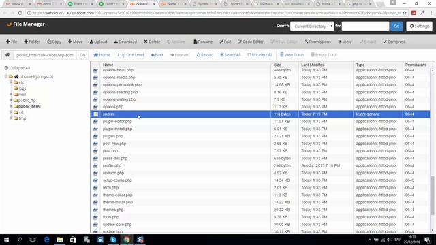Open File Explorer from the taskbar

coord(60,240)
